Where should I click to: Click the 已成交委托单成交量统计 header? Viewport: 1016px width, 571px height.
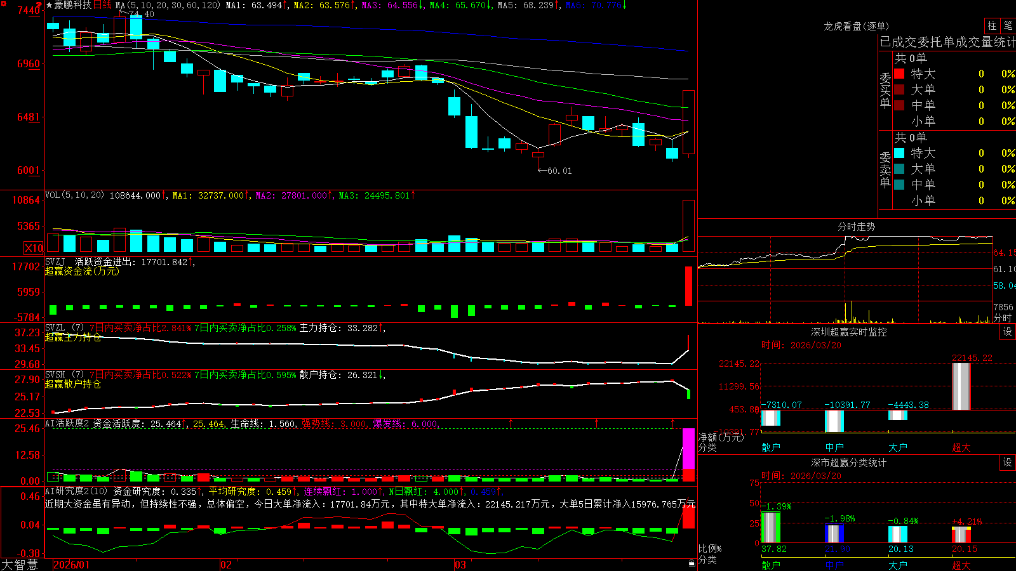tap(948, 42)
